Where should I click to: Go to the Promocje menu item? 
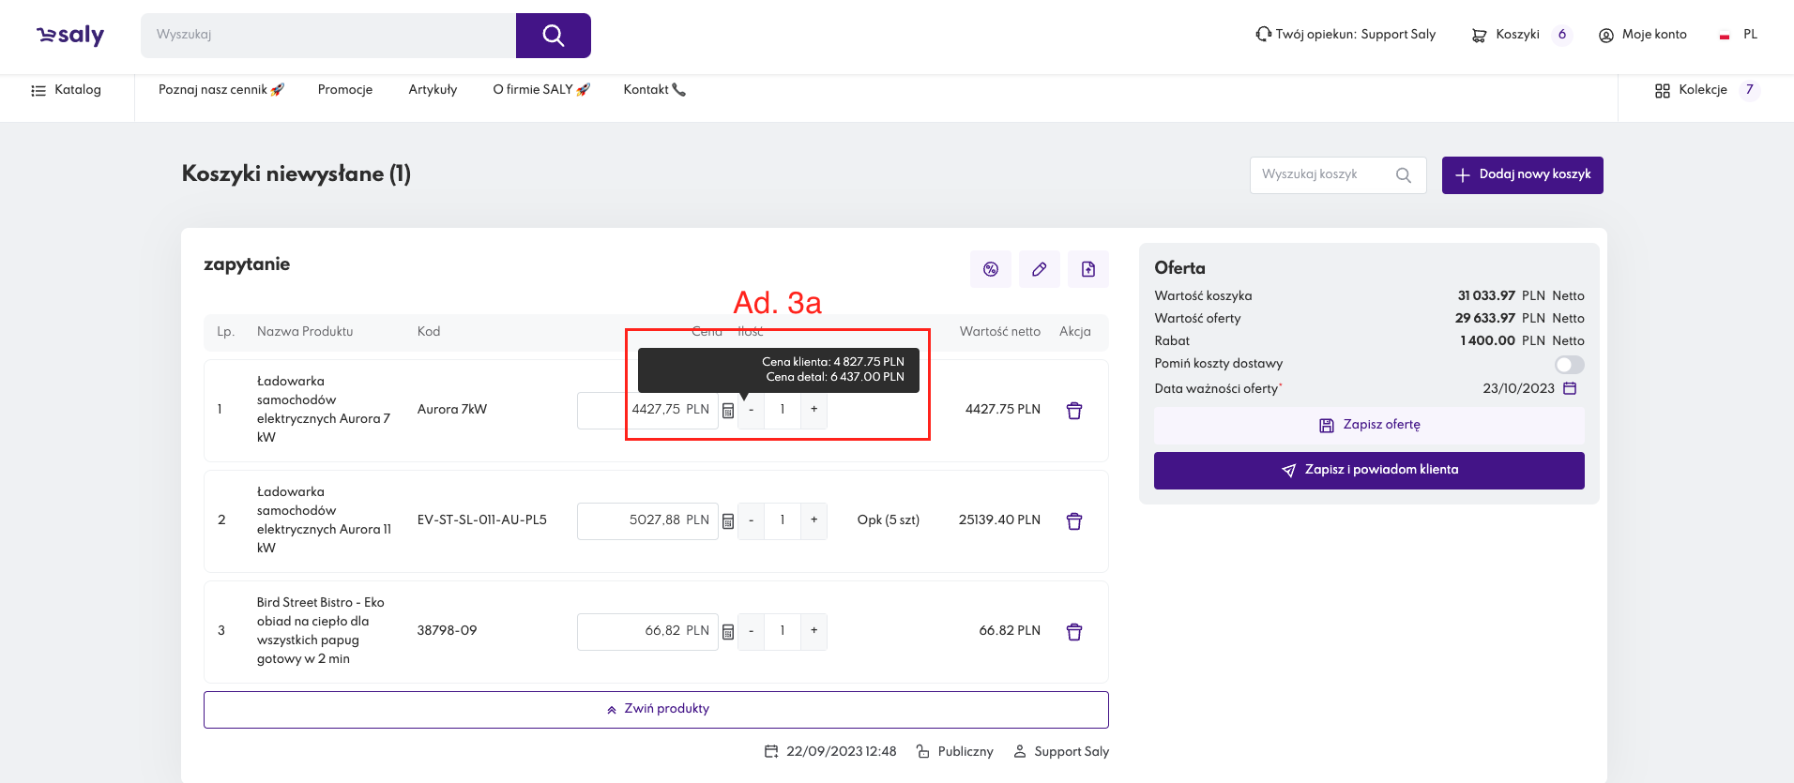(x=344, y=90)
